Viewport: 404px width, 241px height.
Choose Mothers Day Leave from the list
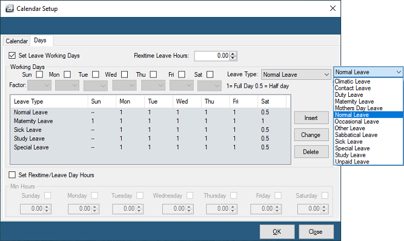pos(368,108)
